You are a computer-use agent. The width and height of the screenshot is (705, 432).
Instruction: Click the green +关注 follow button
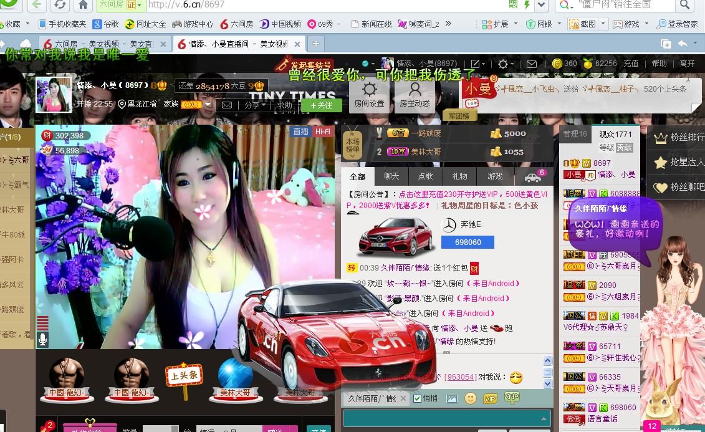pyautogui.click(x=322, y=105)
